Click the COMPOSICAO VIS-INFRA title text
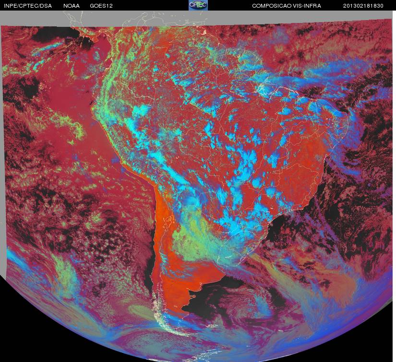 click(287, 6)
